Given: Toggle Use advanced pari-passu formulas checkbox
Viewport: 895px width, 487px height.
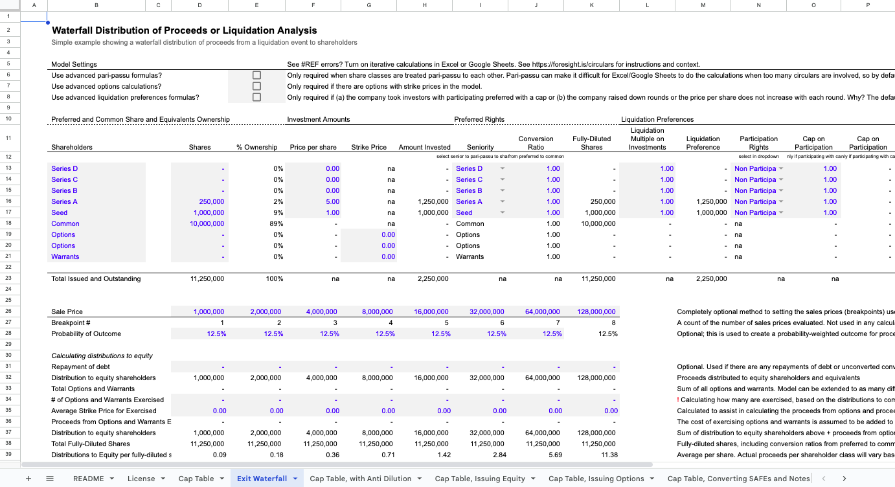Looking at the screenshot, I should tap(256, 75).
